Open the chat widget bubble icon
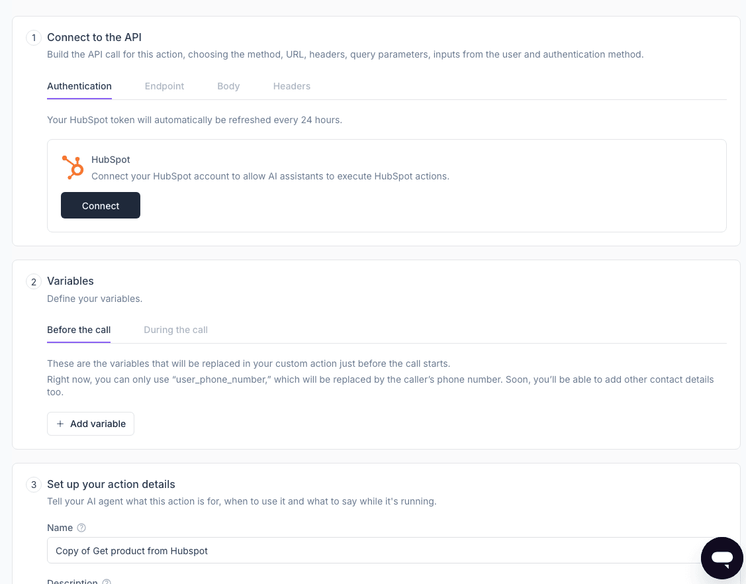The width and height of the screenshot is (746, 584). [722, 558]
